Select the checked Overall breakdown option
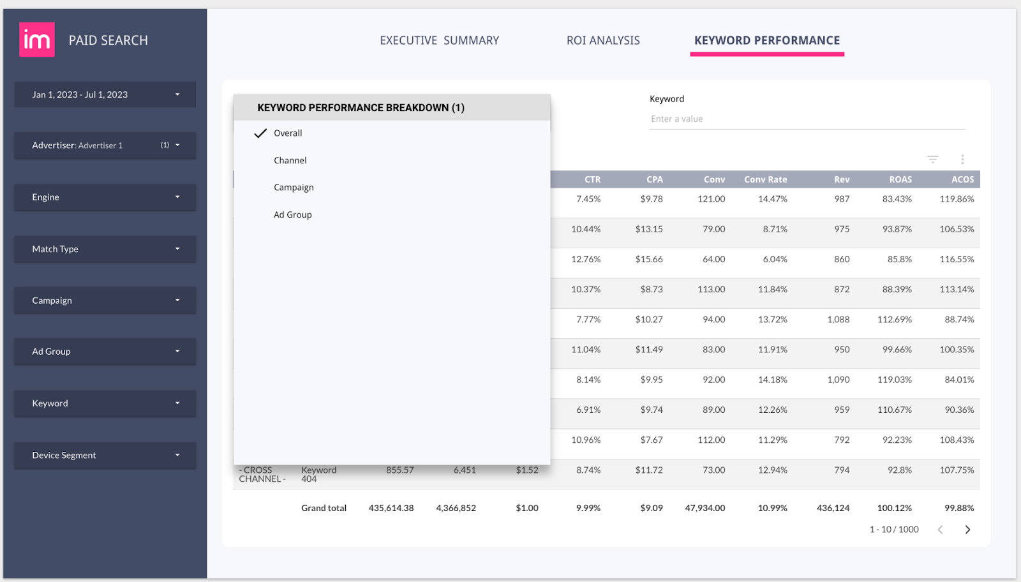 coord(288,133)
